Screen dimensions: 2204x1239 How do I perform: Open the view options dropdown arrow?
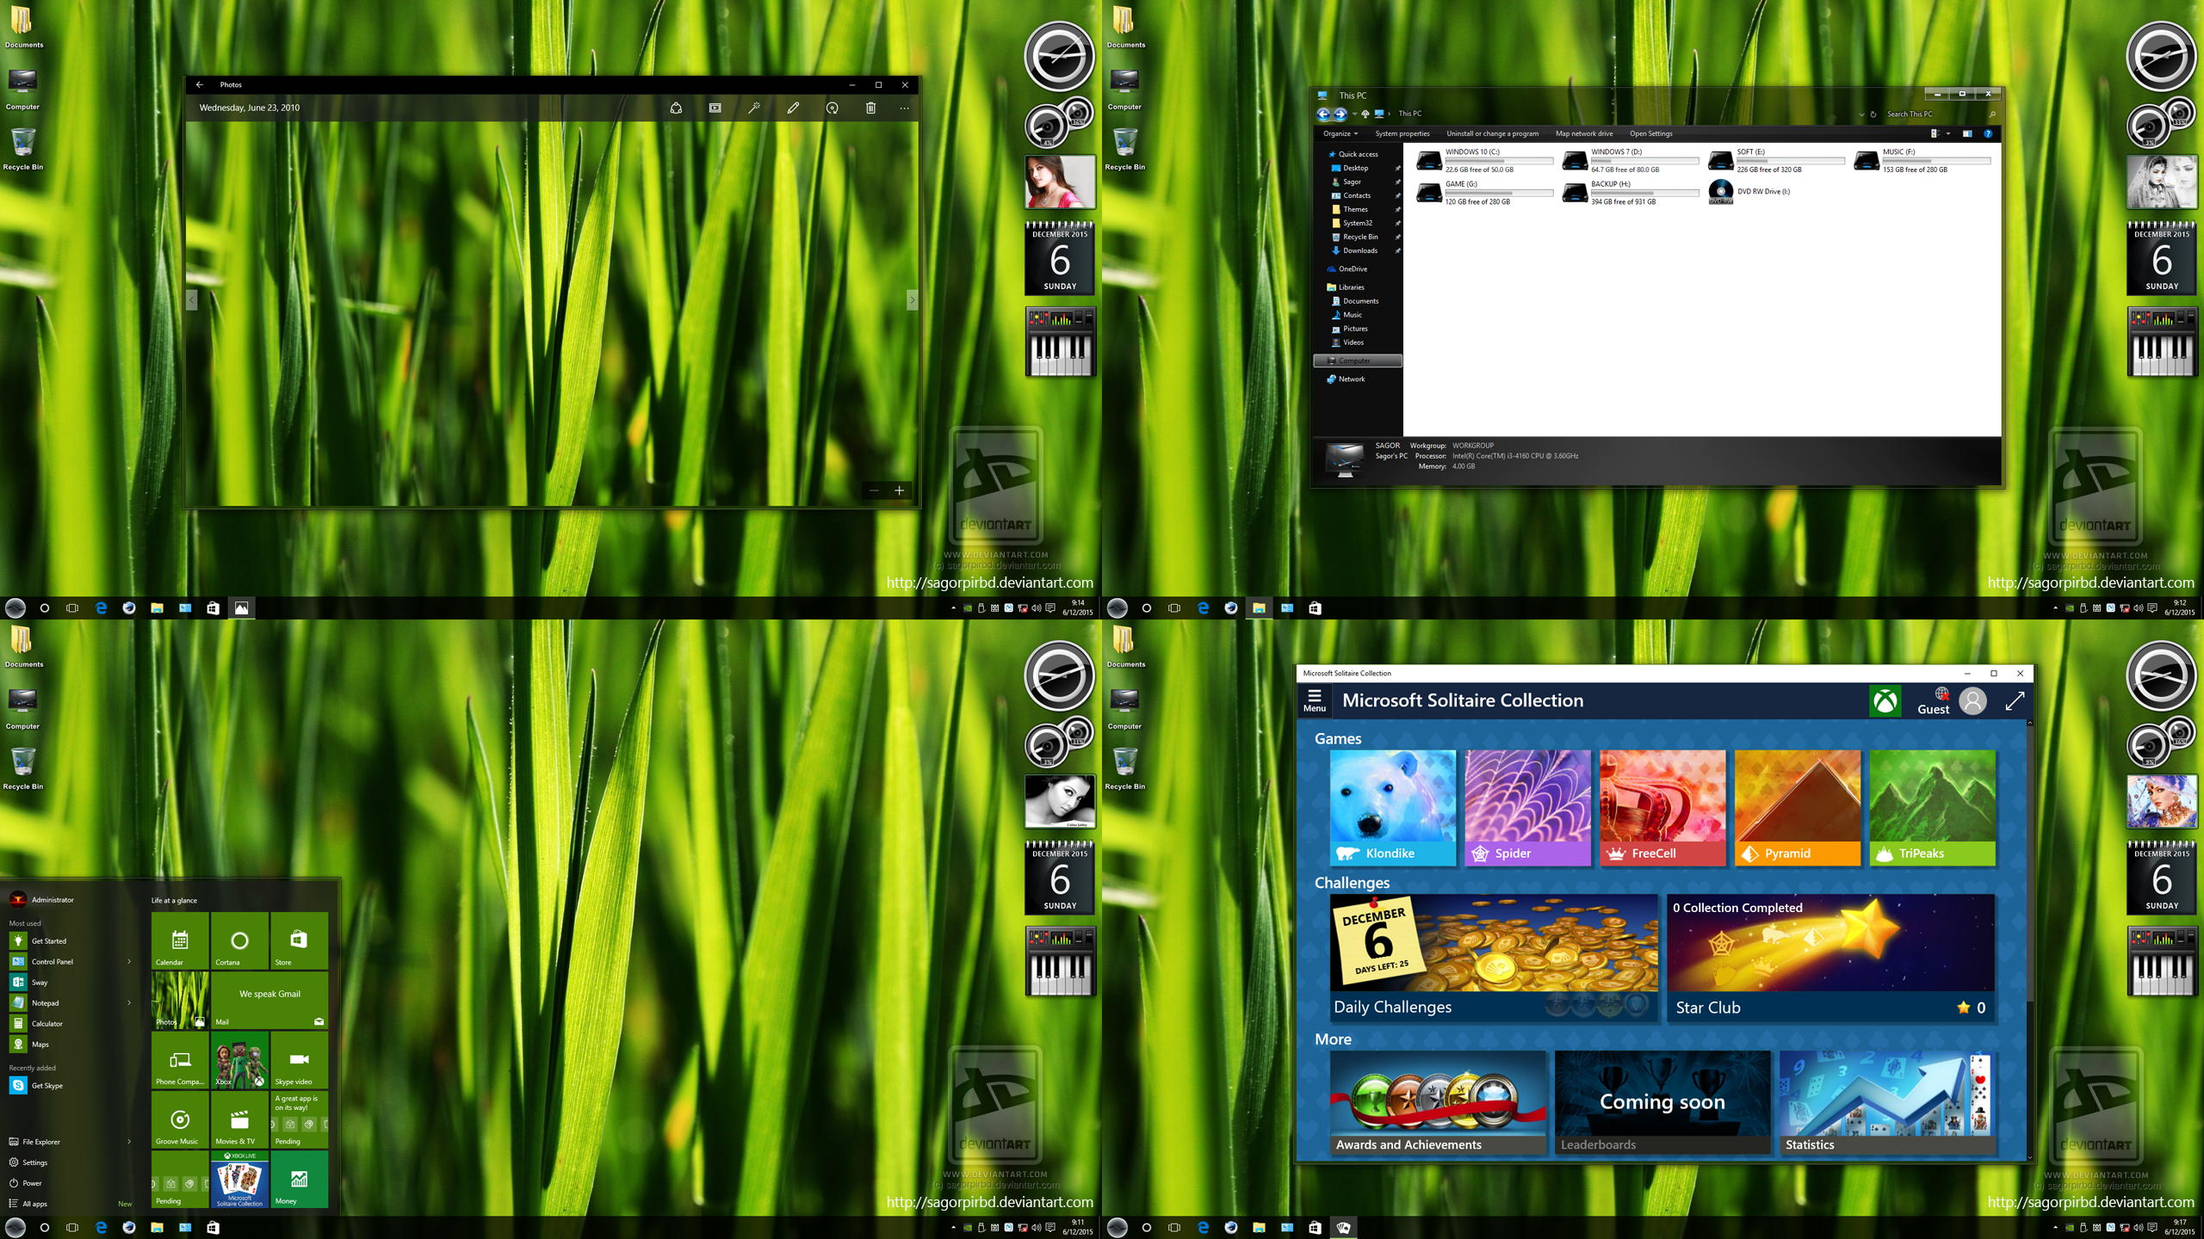1947,133
